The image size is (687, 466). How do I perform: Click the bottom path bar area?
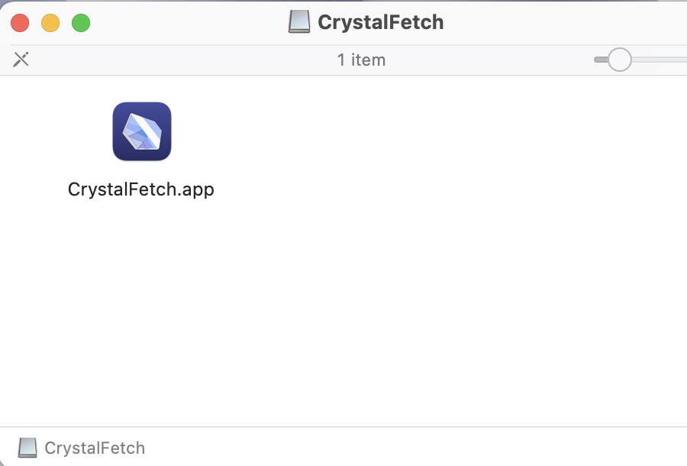[343, 448]
